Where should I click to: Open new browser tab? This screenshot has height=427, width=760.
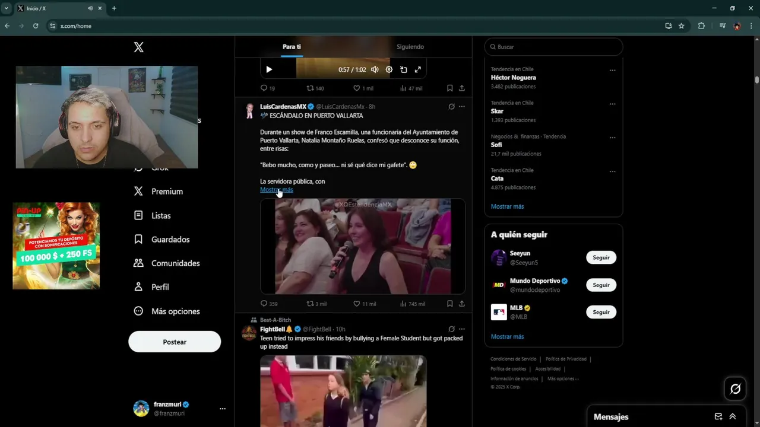pyautogui.click(x=114, y=8)
